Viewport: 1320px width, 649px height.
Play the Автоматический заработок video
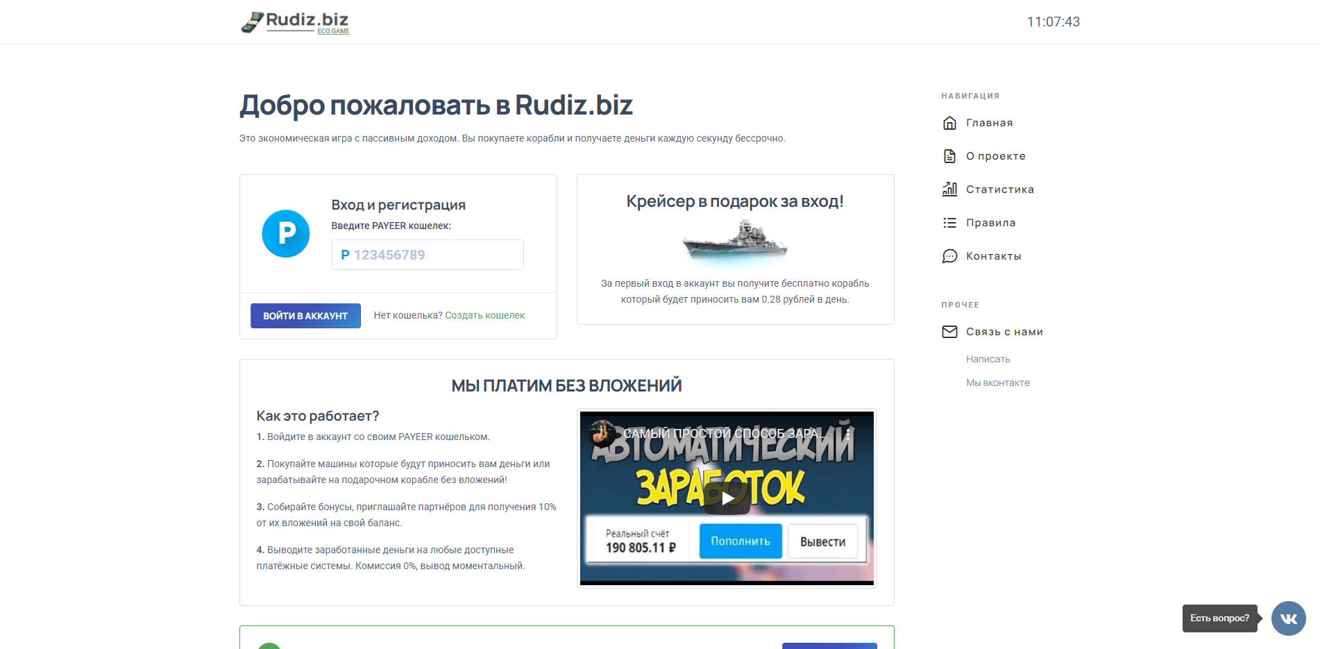(x=727, y=497)
